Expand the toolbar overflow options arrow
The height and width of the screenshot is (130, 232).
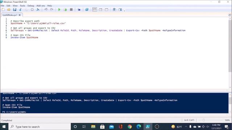pos(124,10)
